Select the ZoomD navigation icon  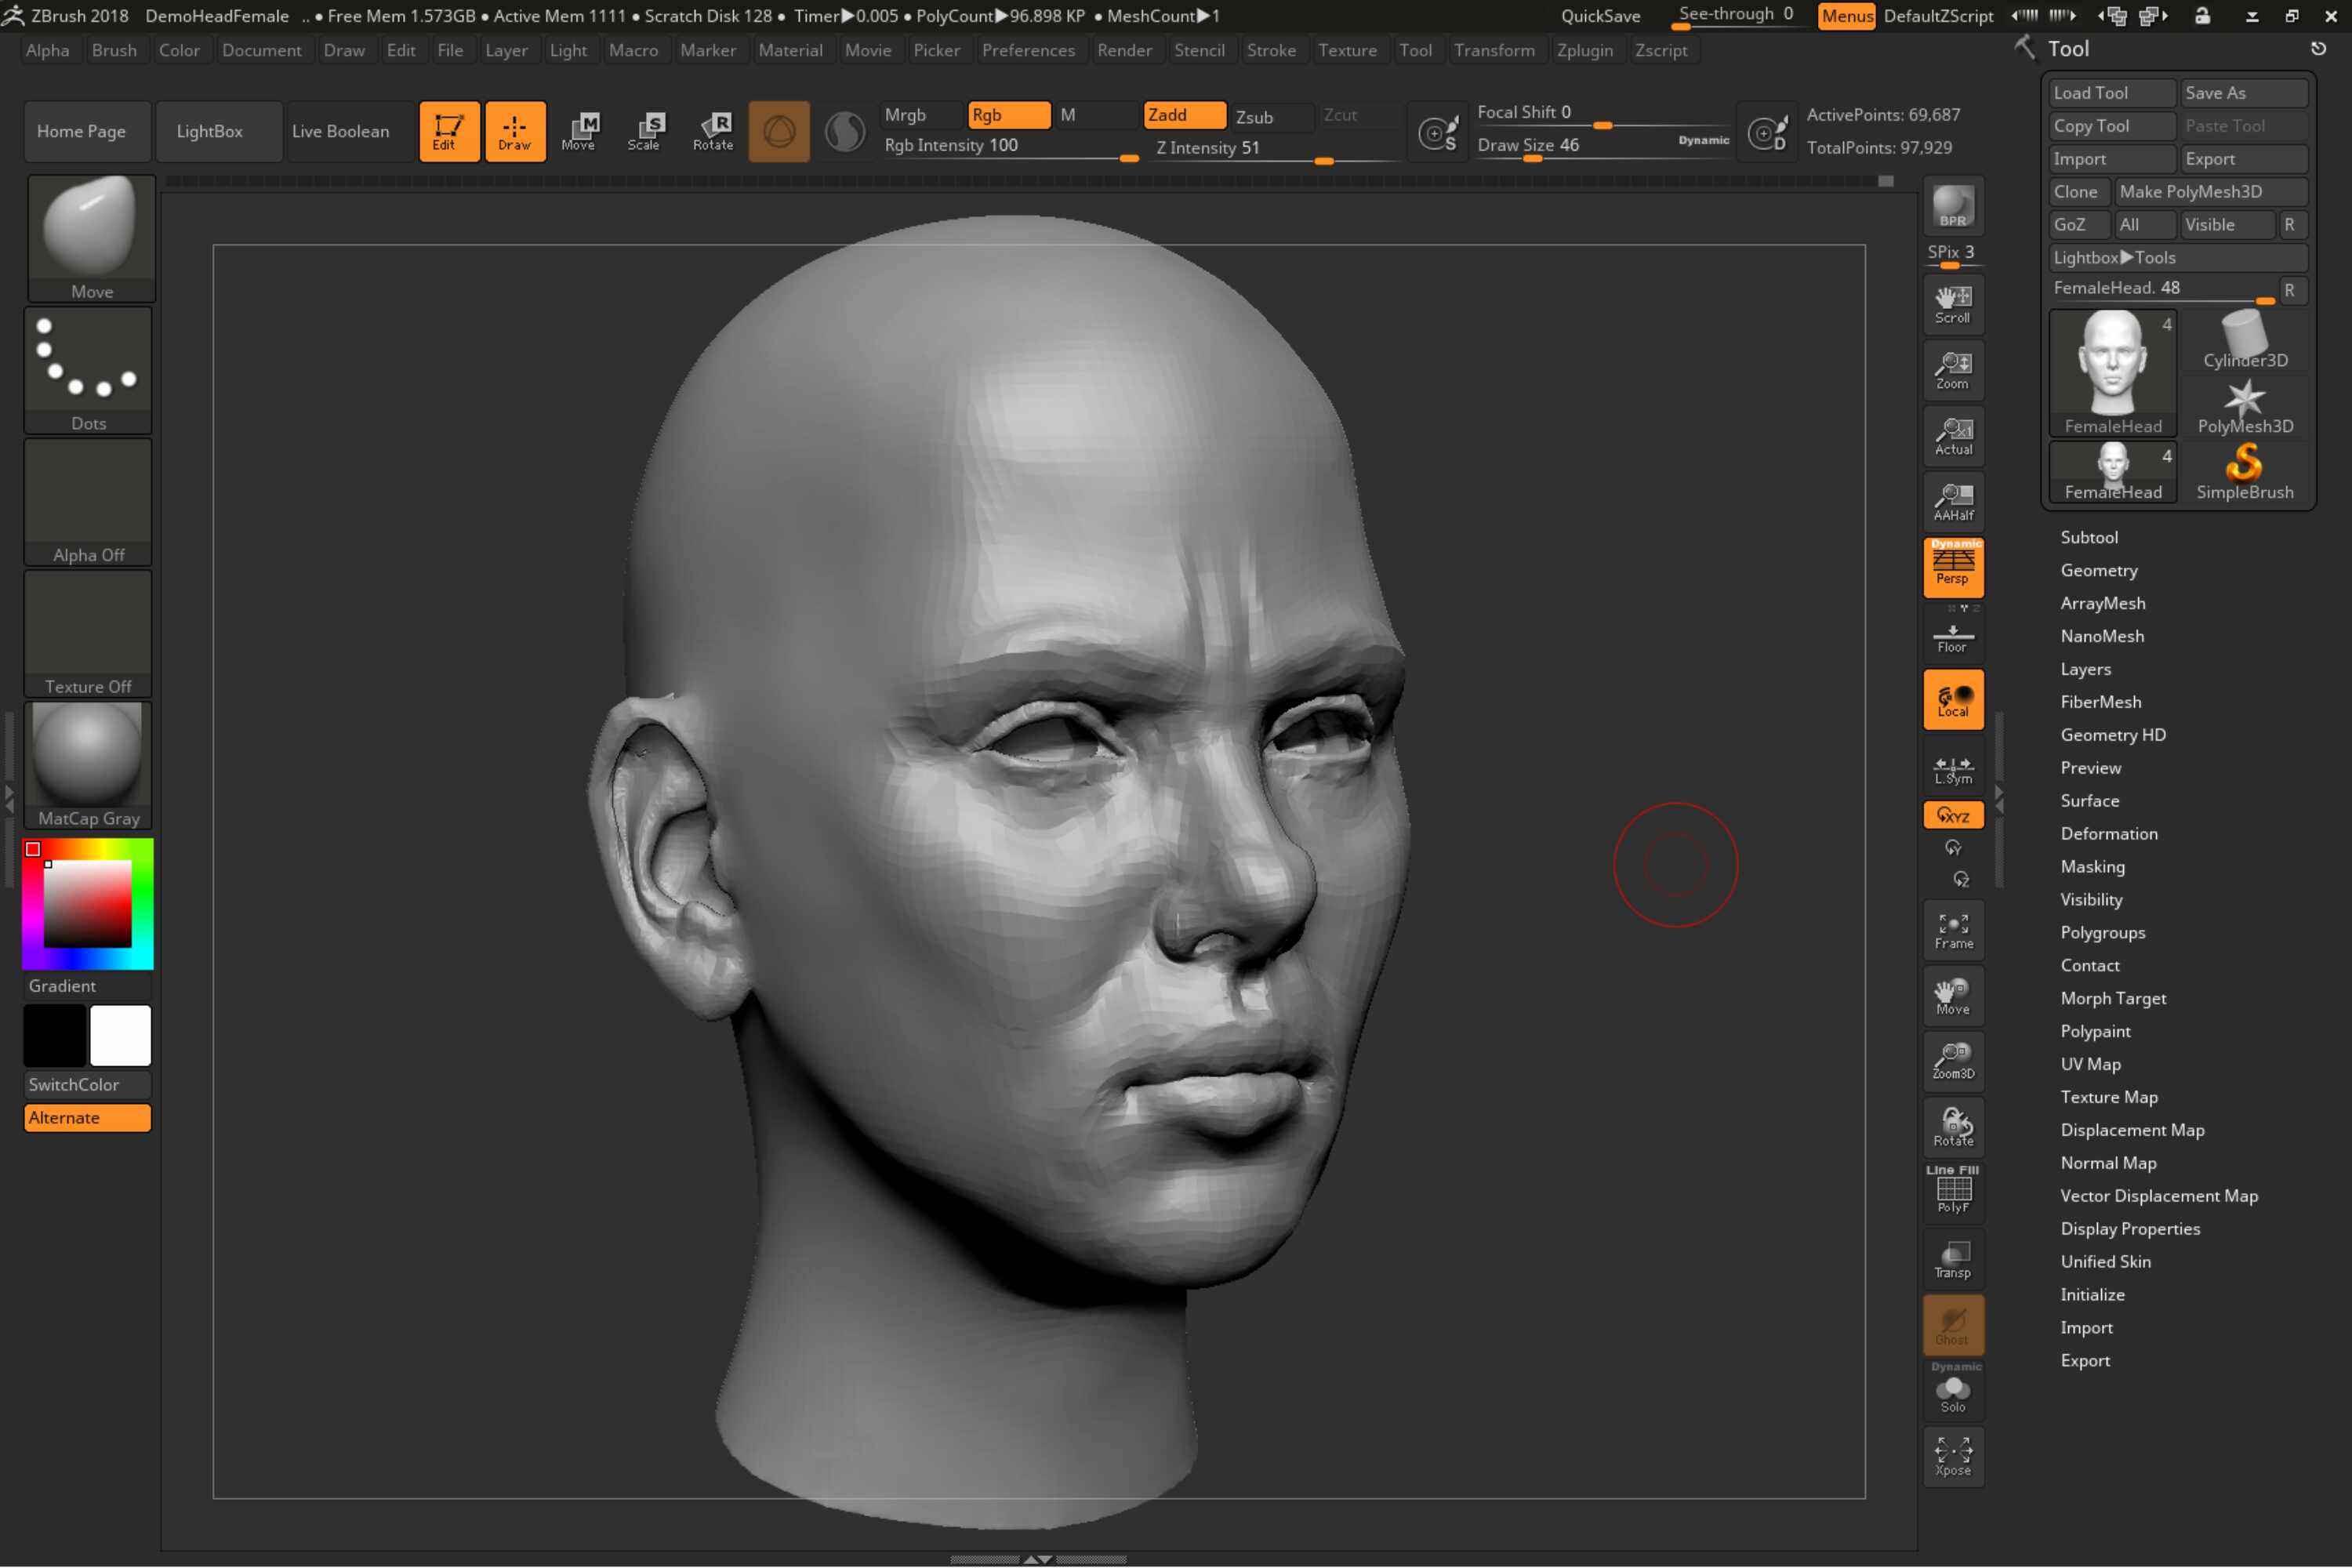pyautogui.click(x=1953, y=1061)
